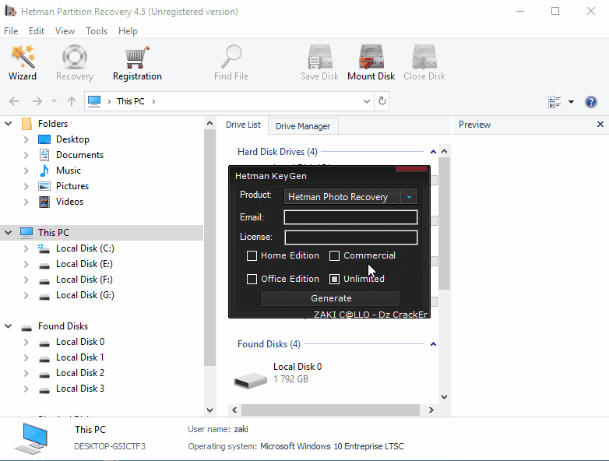Open the View menu

pos(65,31)
